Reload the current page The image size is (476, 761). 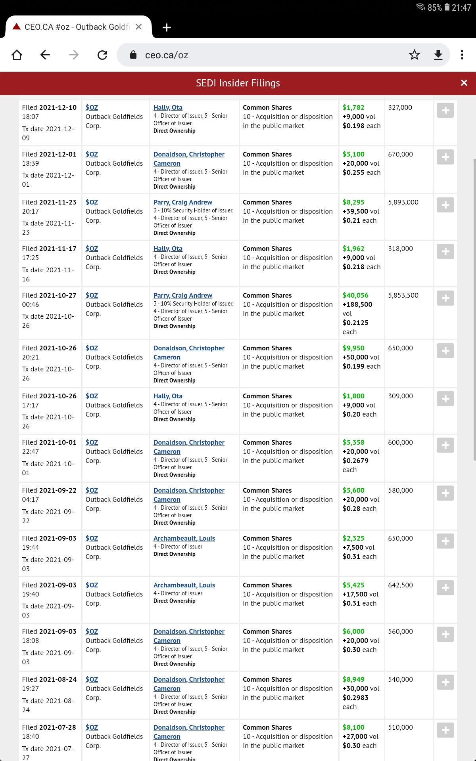point(102,55)
